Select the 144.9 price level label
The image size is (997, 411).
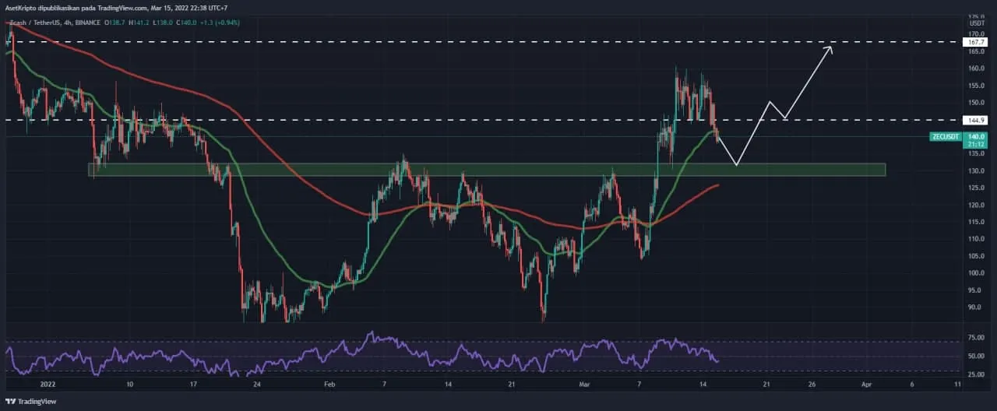tap(974, 121)
